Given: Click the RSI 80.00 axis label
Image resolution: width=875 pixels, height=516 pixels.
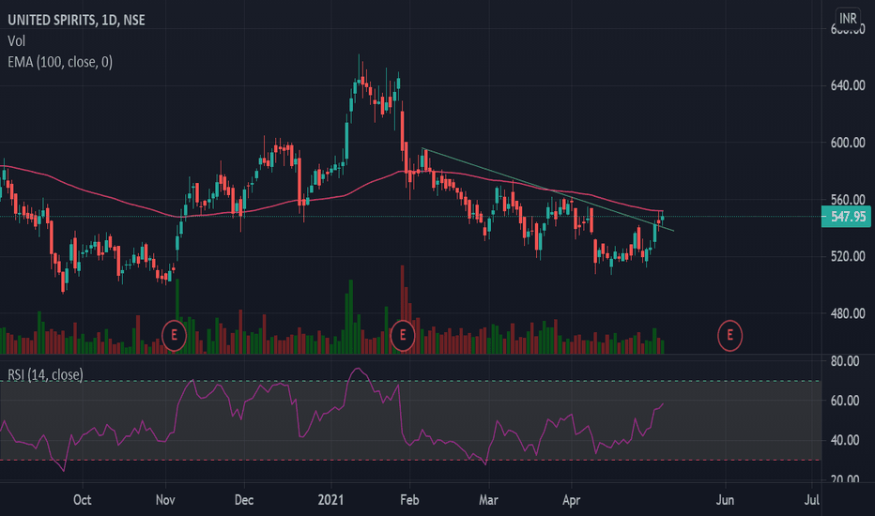Looking at the screenshot, I should [x=845, y=361].
